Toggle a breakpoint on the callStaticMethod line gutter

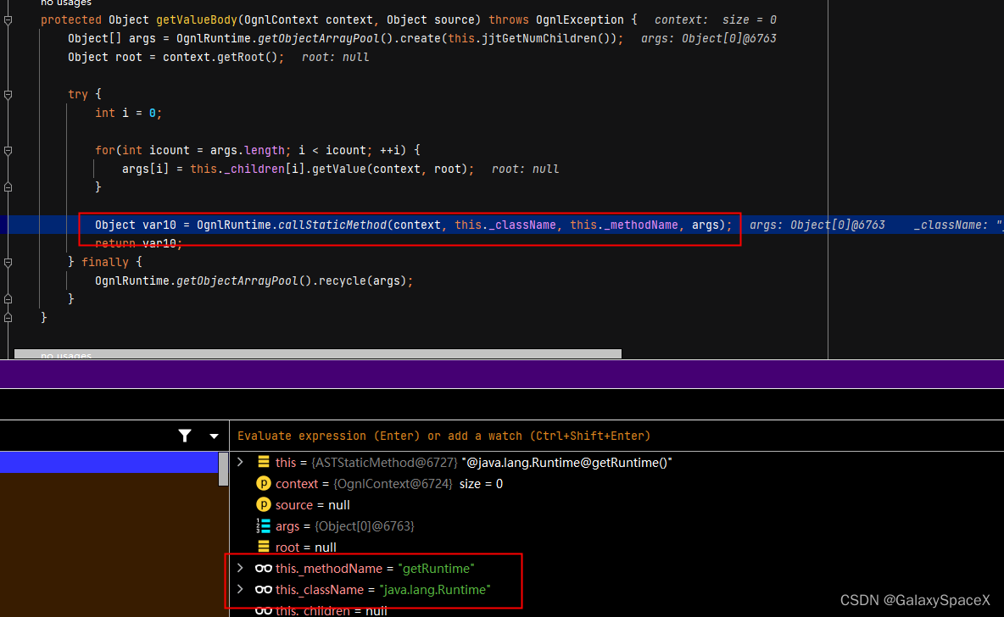[25, 225]
